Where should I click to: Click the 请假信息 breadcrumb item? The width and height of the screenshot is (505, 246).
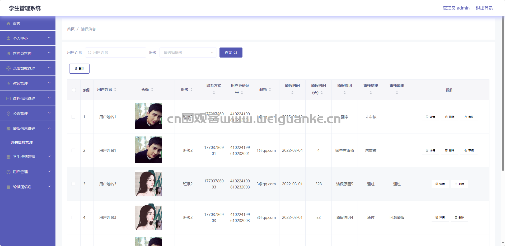(88, 29)
